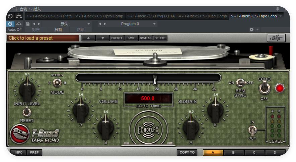Expand arrow next to the gear icon
Viewport: 296px width, 162px height.
coord(257,30)
